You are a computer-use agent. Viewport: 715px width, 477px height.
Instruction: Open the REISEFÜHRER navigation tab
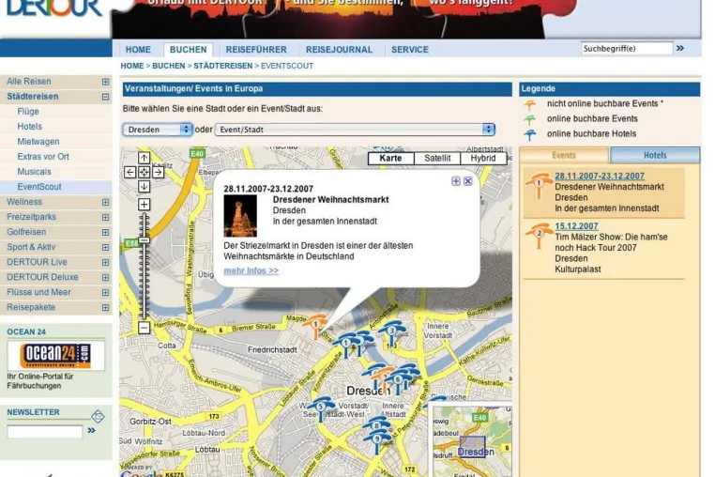(x=256, y=50)
